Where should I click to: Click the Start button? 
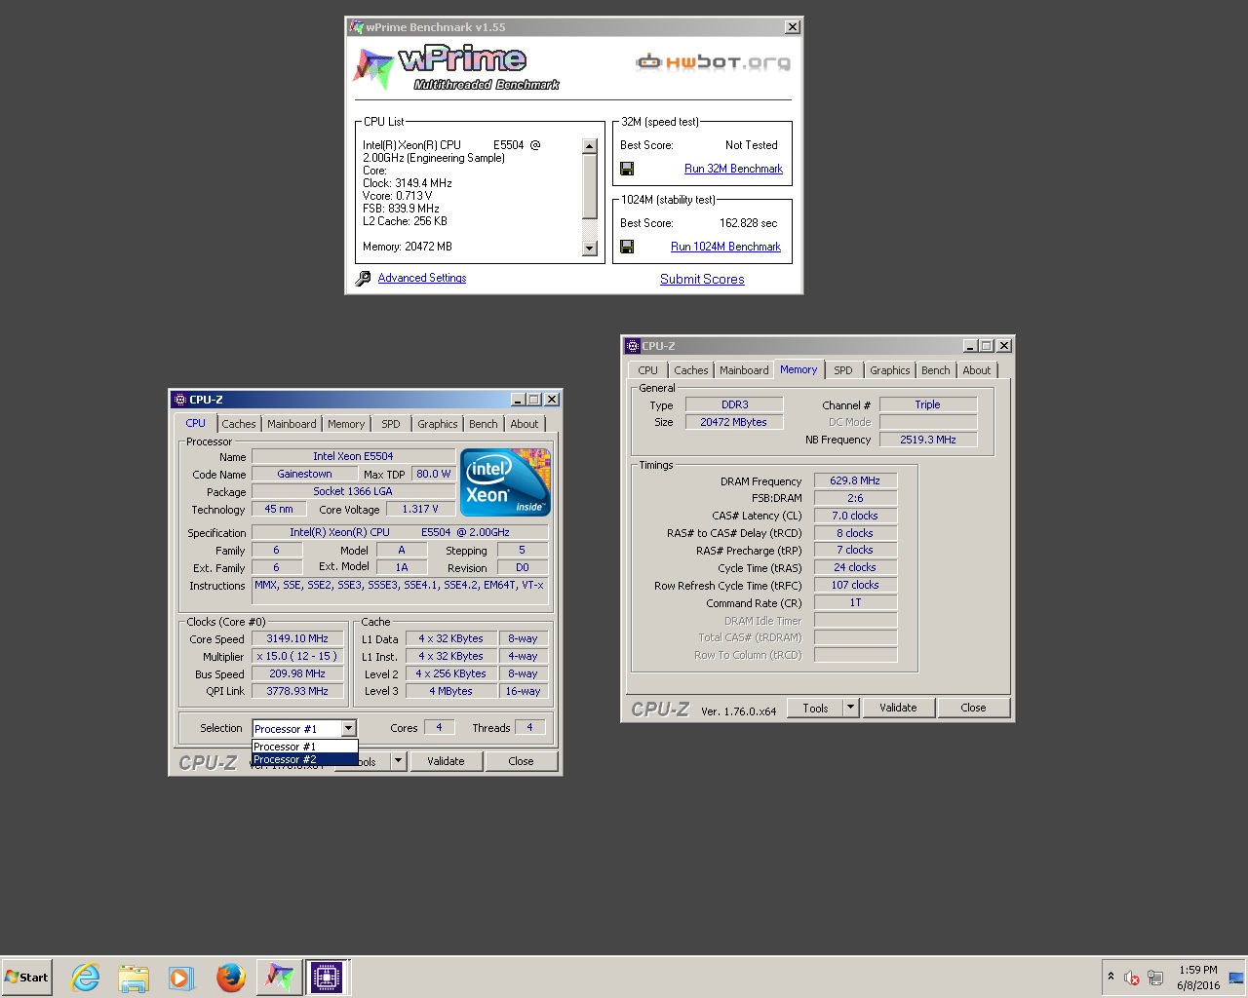[26, 978]
